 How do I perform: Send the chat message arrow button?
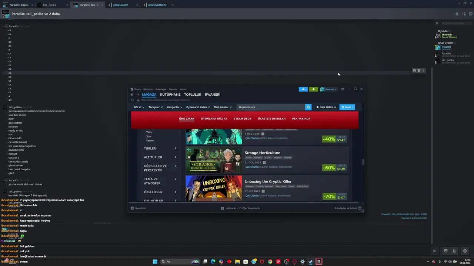435,251
